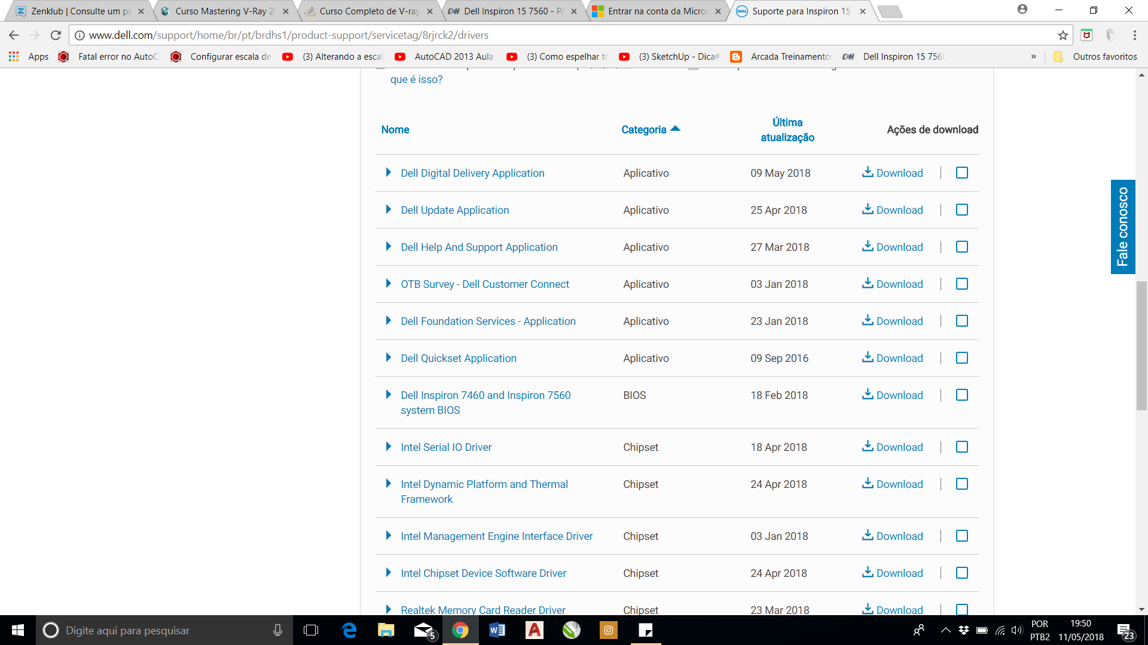1148x645 pixels.
Task: Open the Dell Foundation Services - Application link
Action: point(488,321)
